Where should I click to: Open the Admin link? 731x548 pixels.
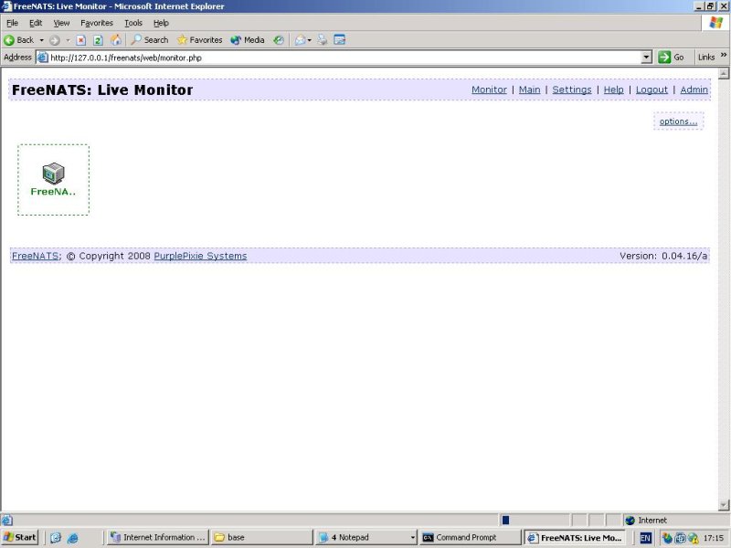coord(694,90)
